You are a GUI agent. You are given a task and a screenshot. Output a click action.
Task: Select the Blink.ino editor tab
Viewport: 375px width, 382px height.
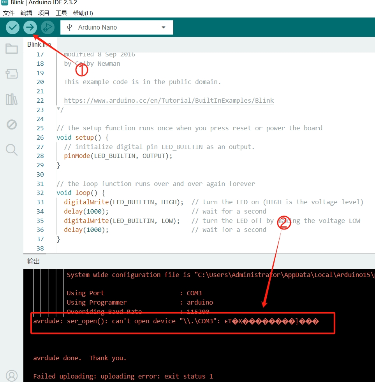point(39,44)
